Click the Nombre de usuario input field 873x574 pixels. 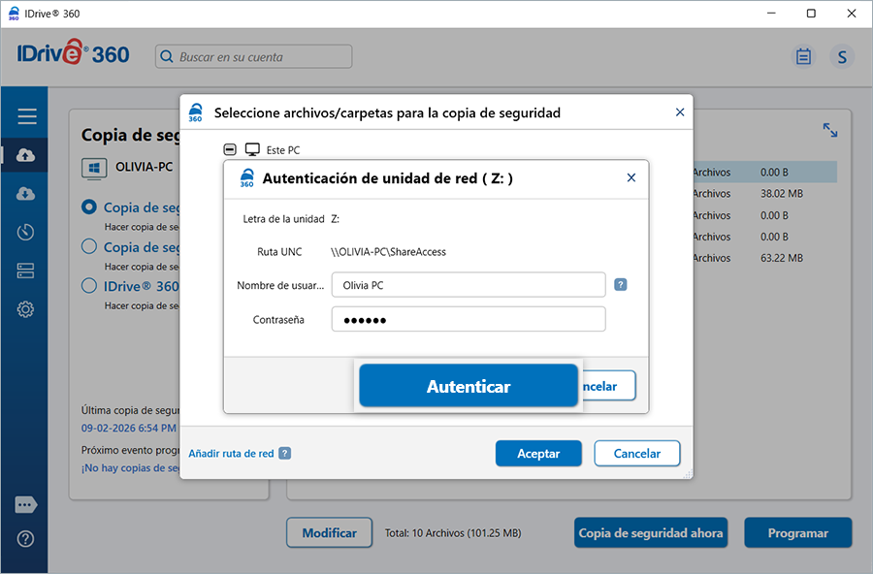(x=469, y=285)
